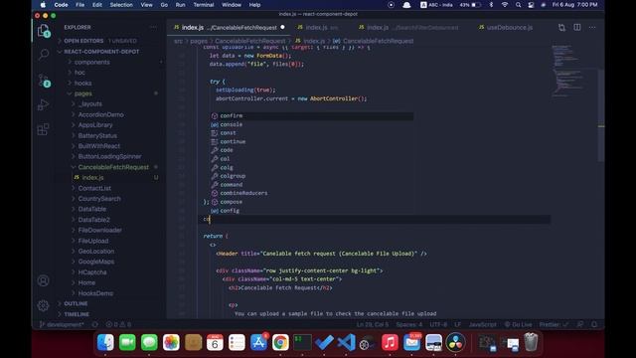
Task: Select index.js file in explorer tree
Action: click(92, 178)
